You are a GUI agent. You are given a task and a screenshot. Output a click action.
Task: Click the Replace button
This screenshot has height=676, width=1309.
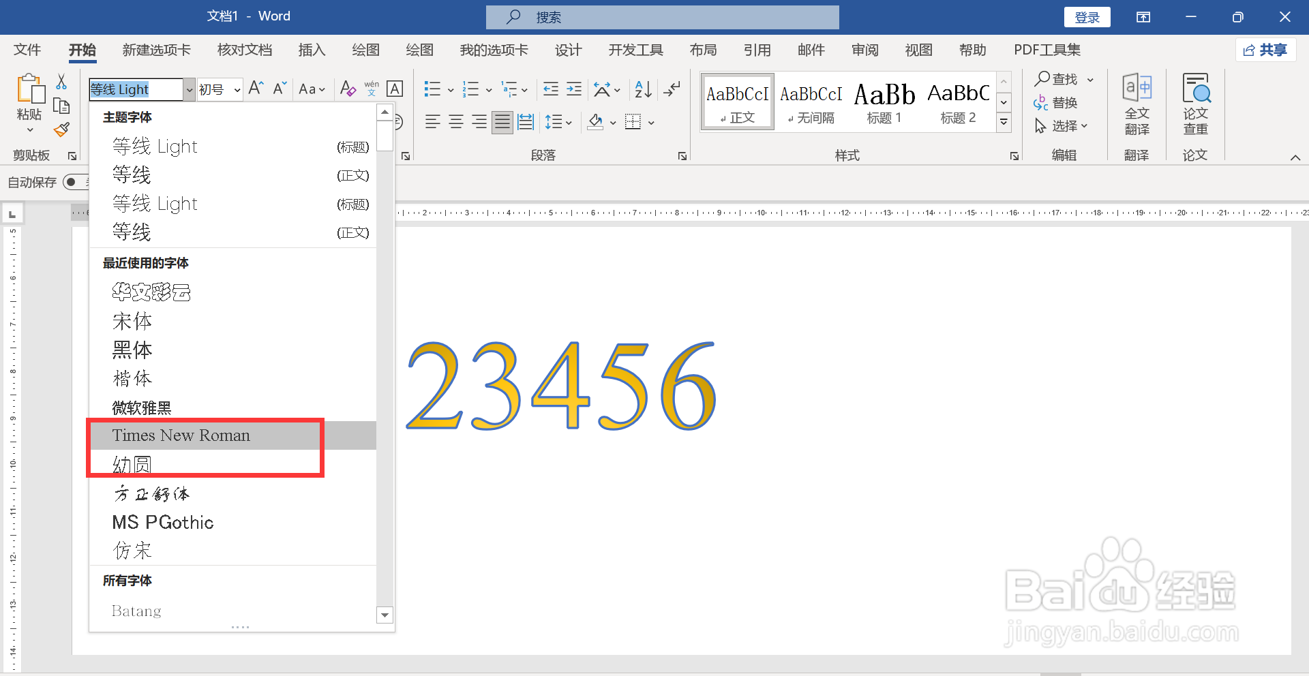(1055, 103)
